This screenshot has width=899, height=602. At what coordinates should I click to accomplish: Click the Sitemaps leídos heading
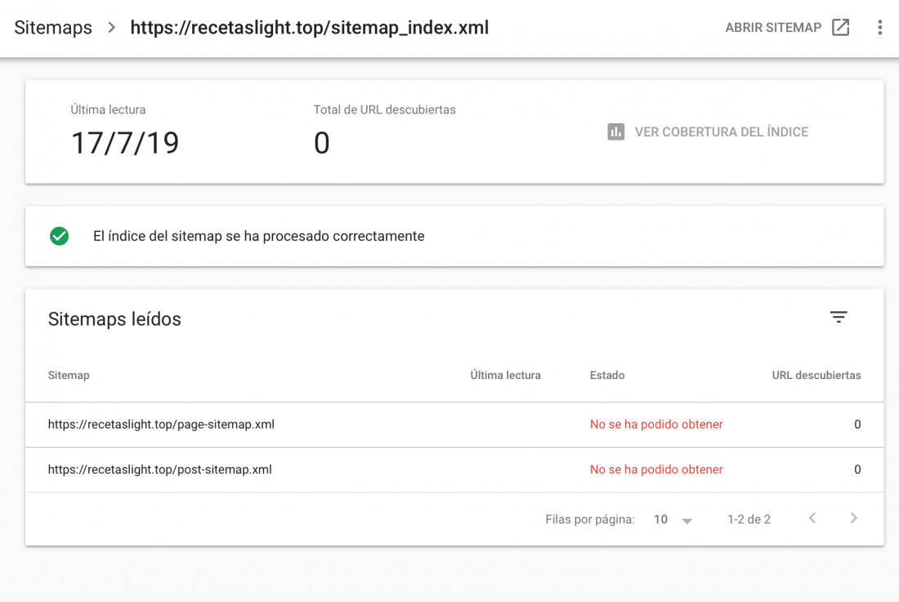(114, 319)
